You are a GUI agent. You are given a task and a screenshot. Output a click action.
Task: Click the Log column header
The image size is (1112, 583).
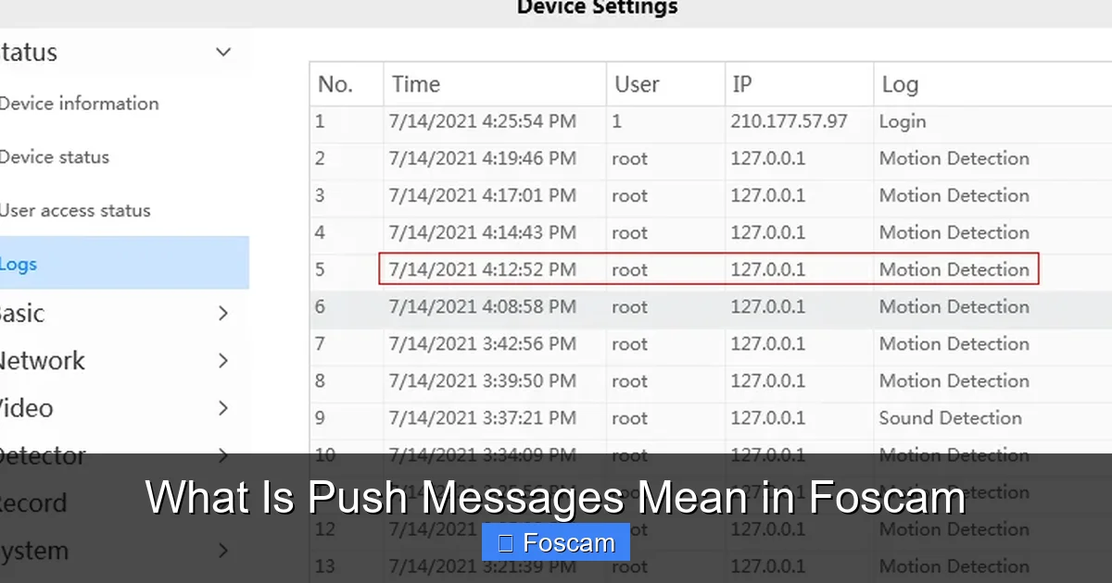point(899,84)
